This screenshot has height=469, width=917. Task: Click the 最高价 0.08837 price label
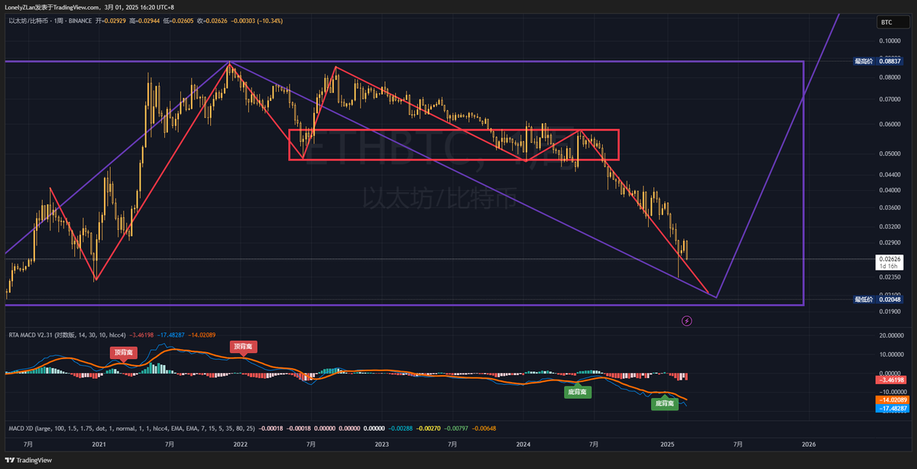point(877,61)
